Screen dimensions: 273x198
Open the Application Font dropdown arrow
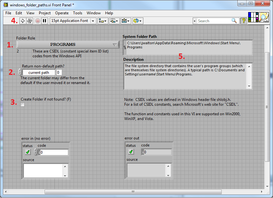click(x=93, y=21)
